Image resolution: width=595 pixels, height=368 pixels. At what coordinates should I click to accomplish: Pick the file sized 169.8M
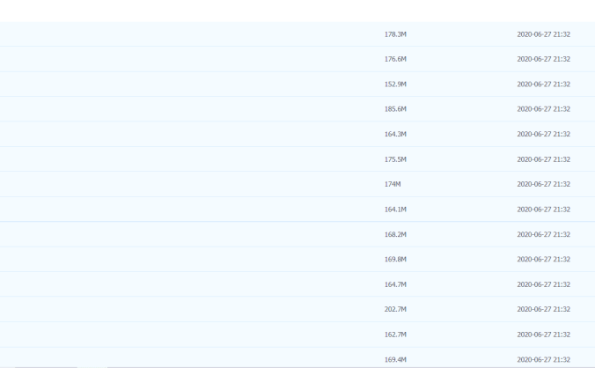pyautogui.click(x=395, y=260)
